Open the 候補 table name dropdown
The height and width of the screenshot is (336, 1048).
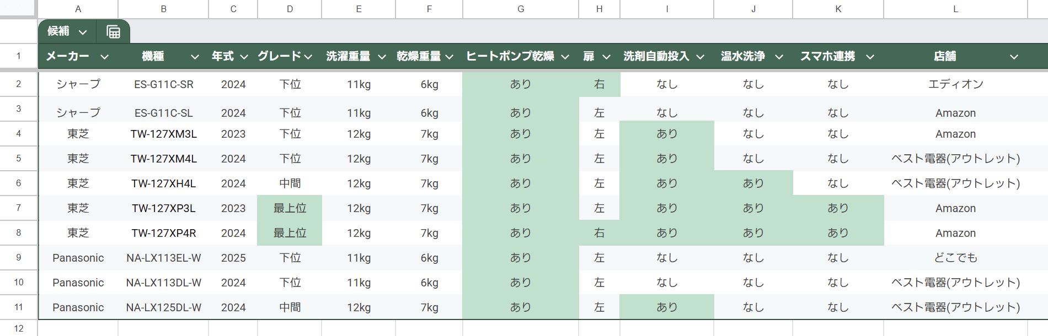[x=83, y=32]
